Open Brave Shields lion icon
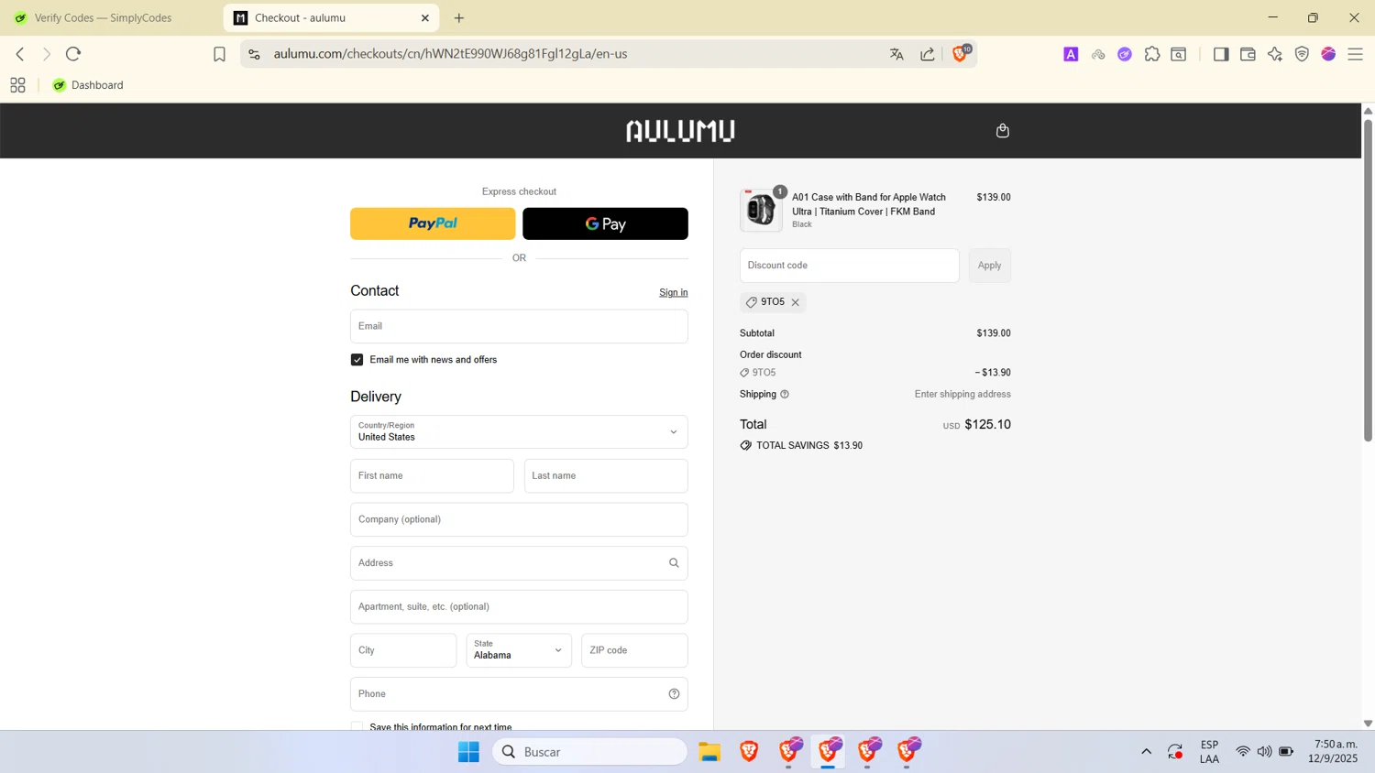Image resolution: width=1375 pixels, height=773 pixels. click(x=960, y=54)
